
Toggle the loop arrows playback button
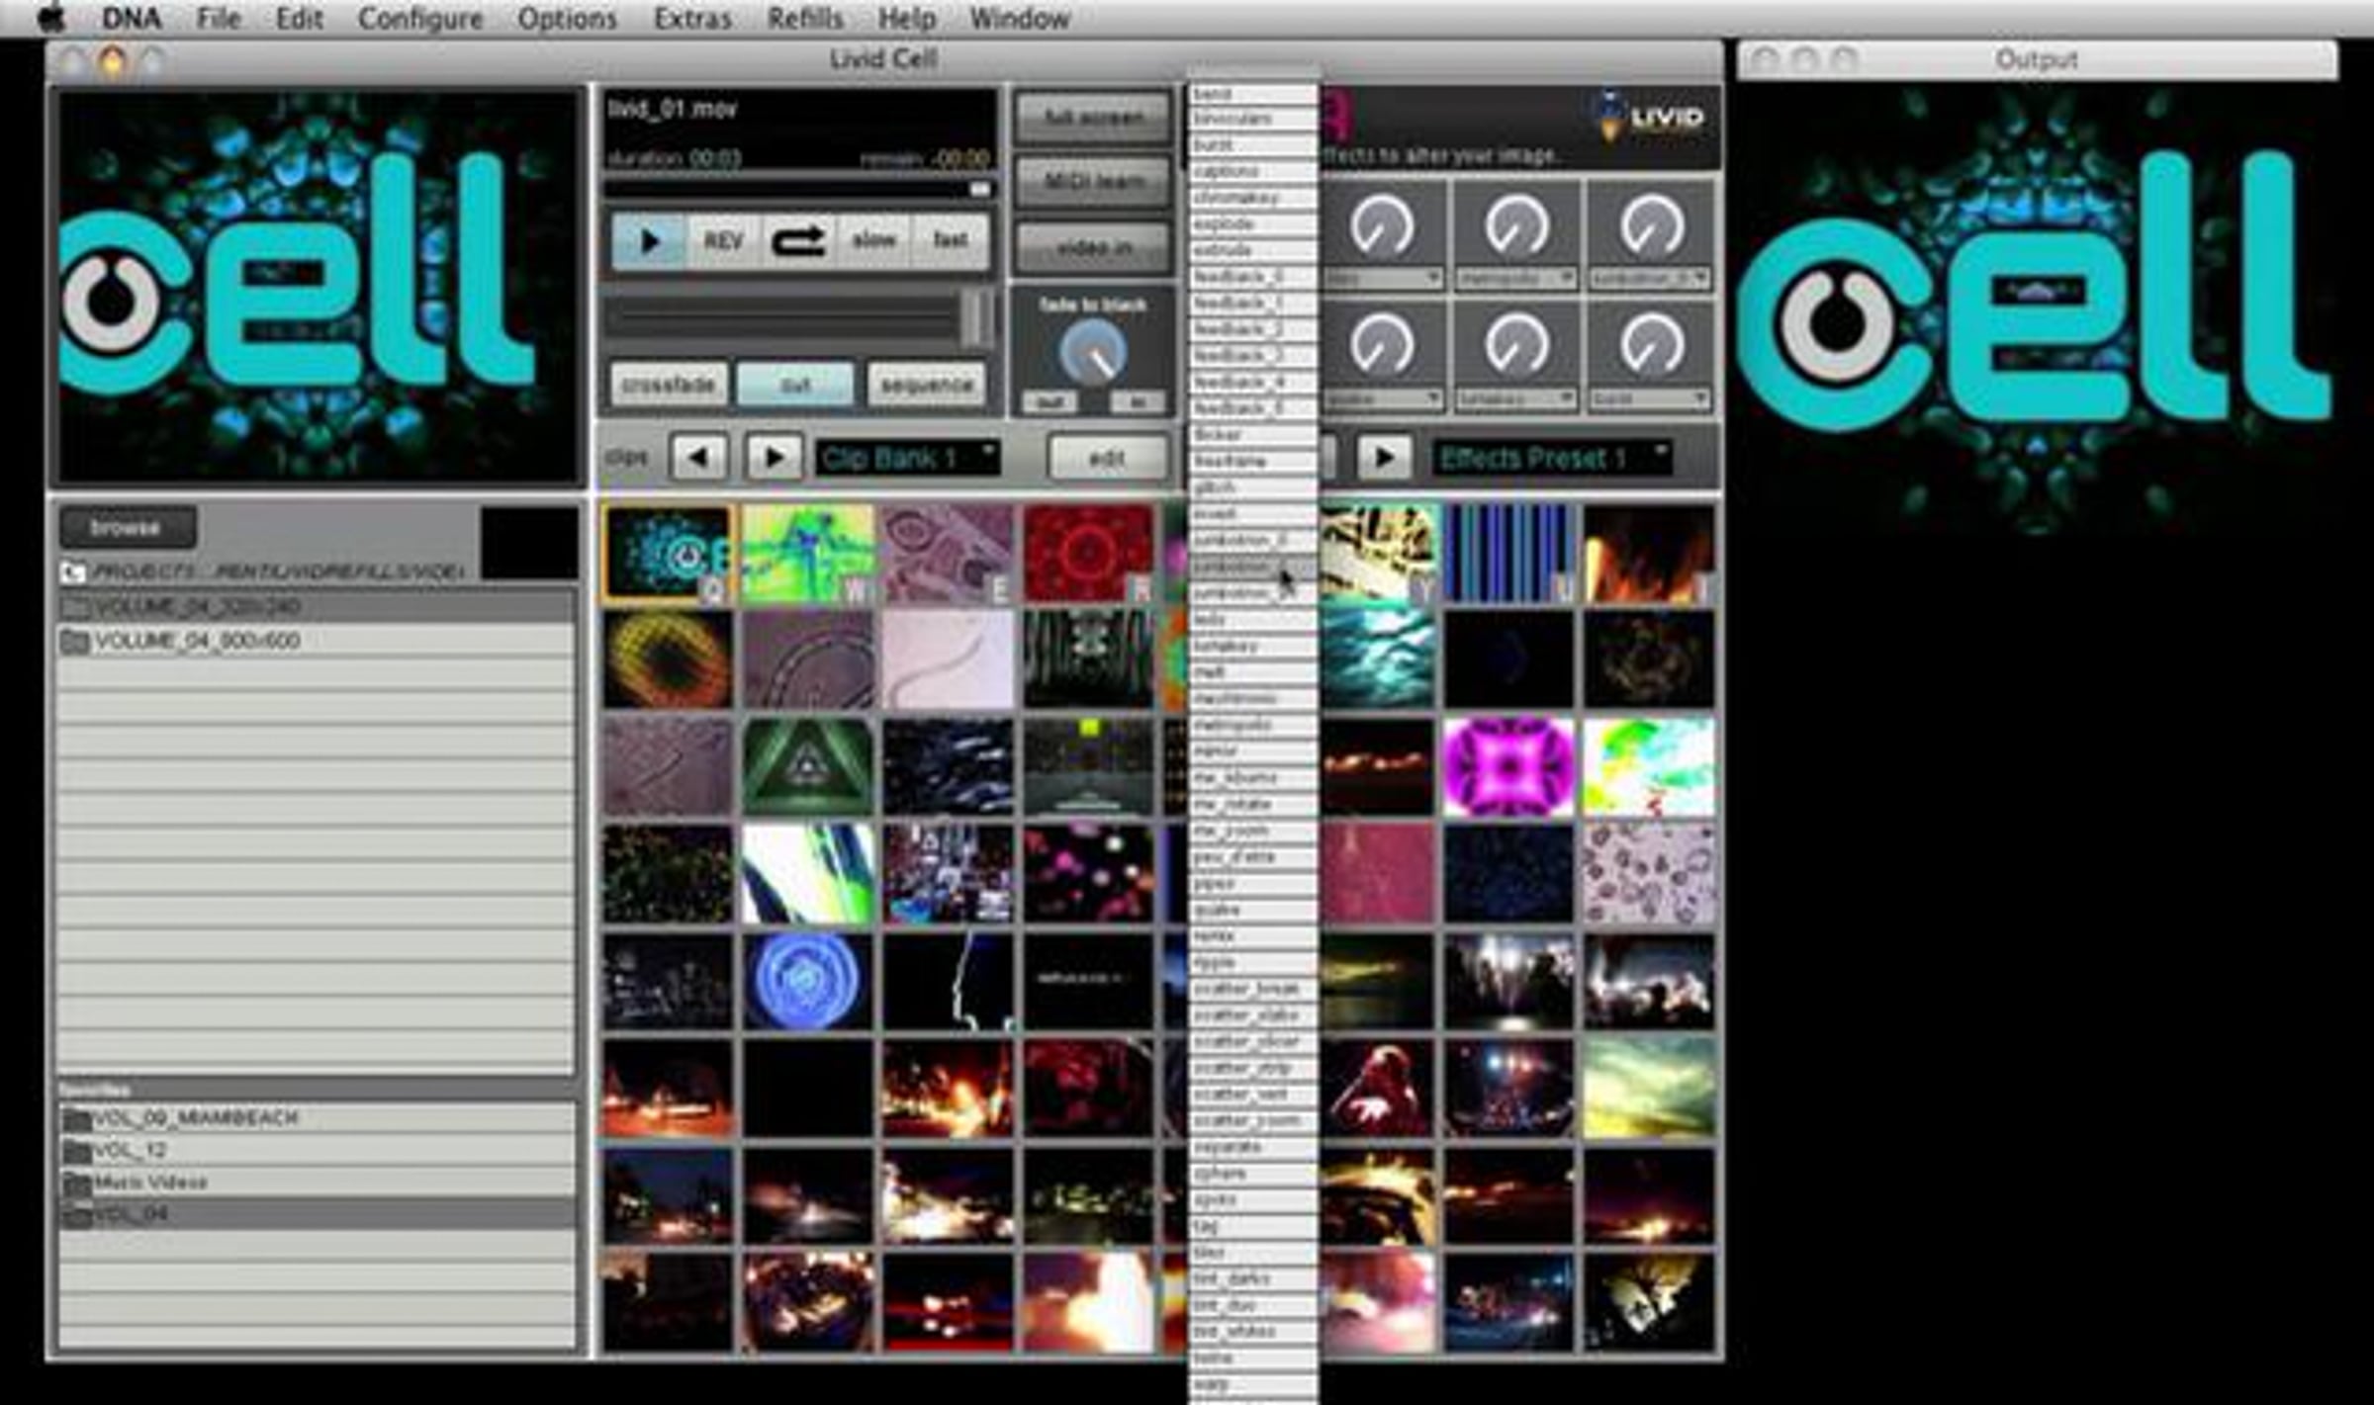click(x=797, y=240)
